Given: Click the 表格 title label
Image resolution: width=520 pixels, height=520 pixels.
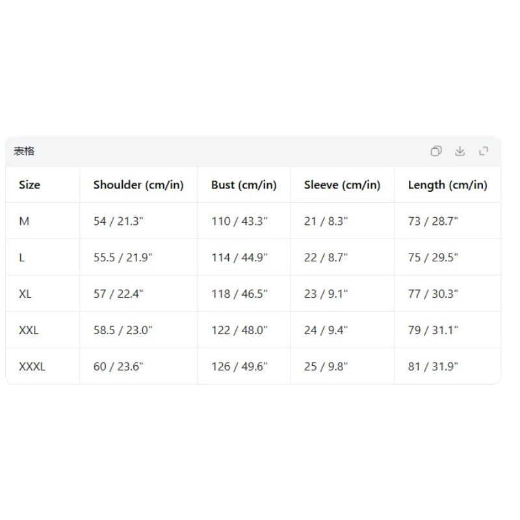Looking at the screenshot, I should click(x=24, y=151).
